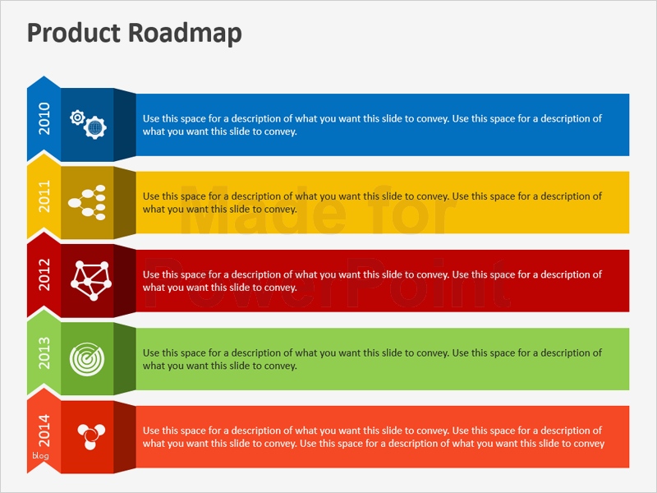Select the dark red description banner text
The height and width of the screenshot is (493, 657).
pyautogui.click(x=372, y=281)
